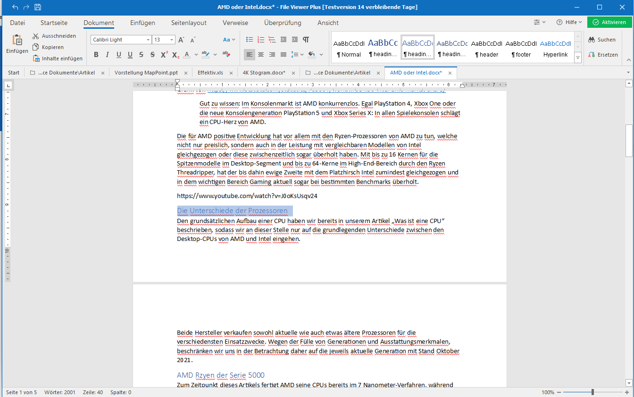634x397 pixels.
Task: Click the green Aktivieren button
Action: (x=609, y=22)
